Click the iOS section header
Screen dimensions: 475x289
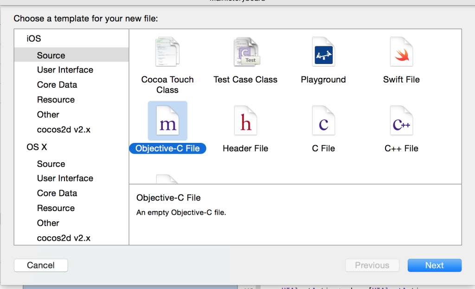(33, 39)
